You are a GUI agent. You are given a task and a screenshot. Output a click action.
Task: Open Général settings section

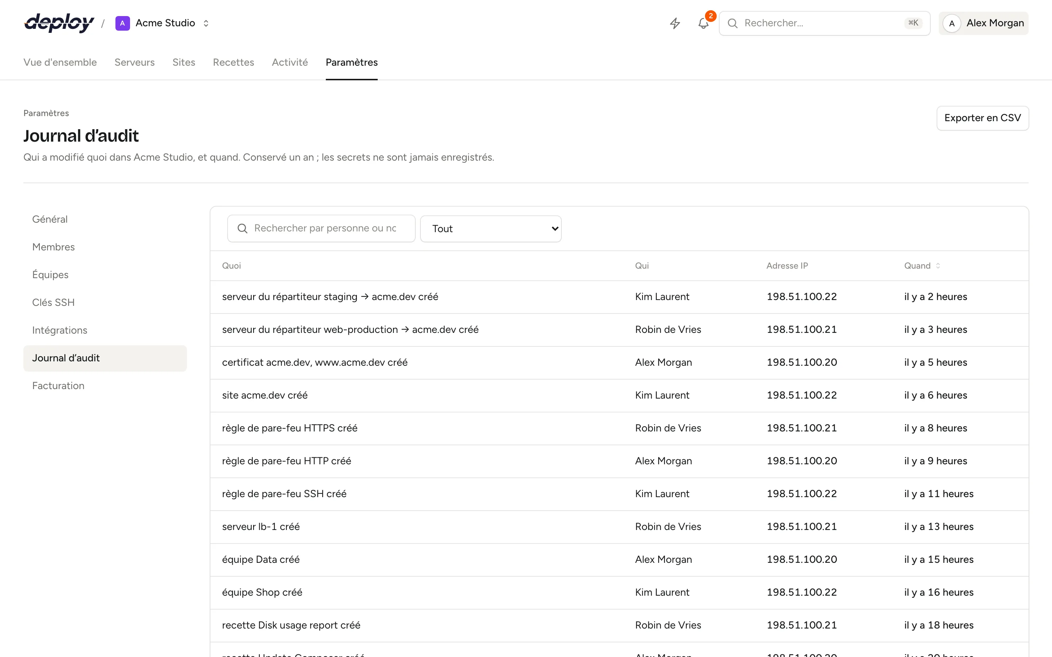point(105,219)
